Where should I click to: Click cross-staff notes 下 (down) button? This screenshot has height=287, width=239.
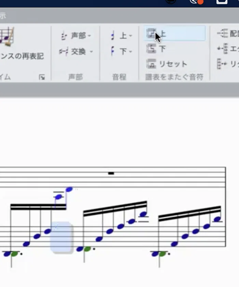(x=156, y=49)
